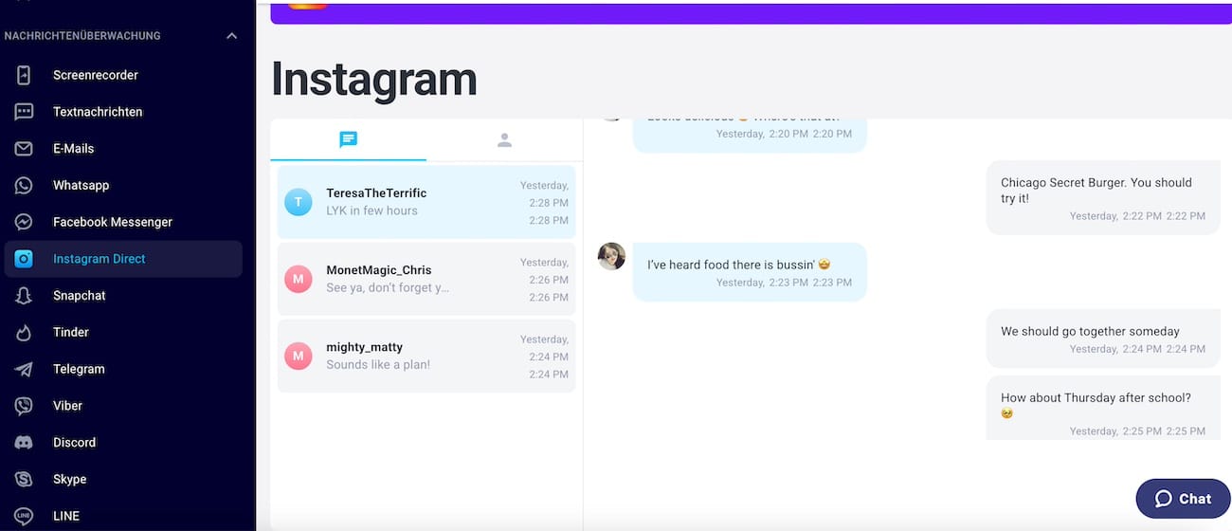Click the "See ya, don't forget y…" preview
1232x531 pixels.
388,287
